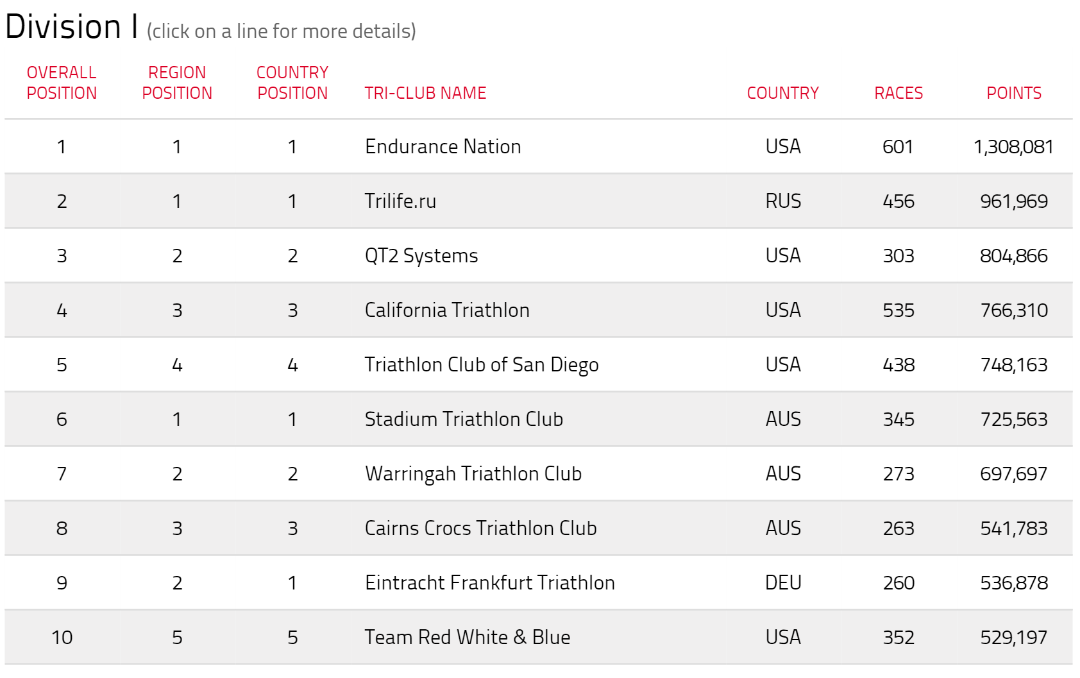Open Eintracht Frankfurt Triathlon details

(x=538, y=582)
